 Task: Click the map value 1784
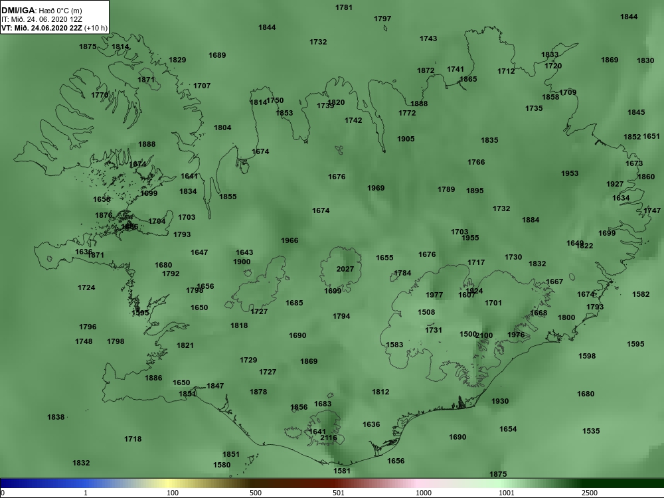point(402,273)
